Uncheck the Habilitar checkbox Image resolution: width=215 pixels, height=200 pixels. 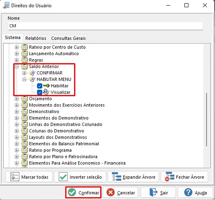tap(39, 86)
